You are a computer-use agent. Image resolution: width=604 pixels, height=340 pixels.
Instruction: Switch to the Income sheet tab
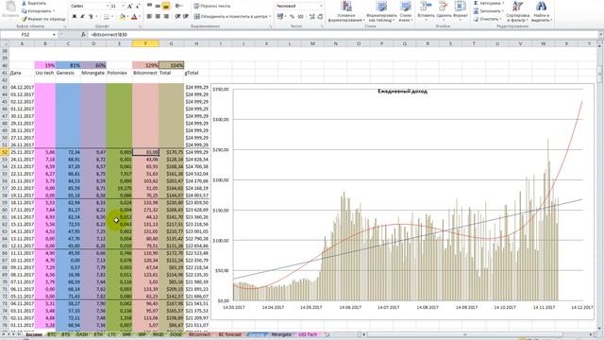(34, 334)
